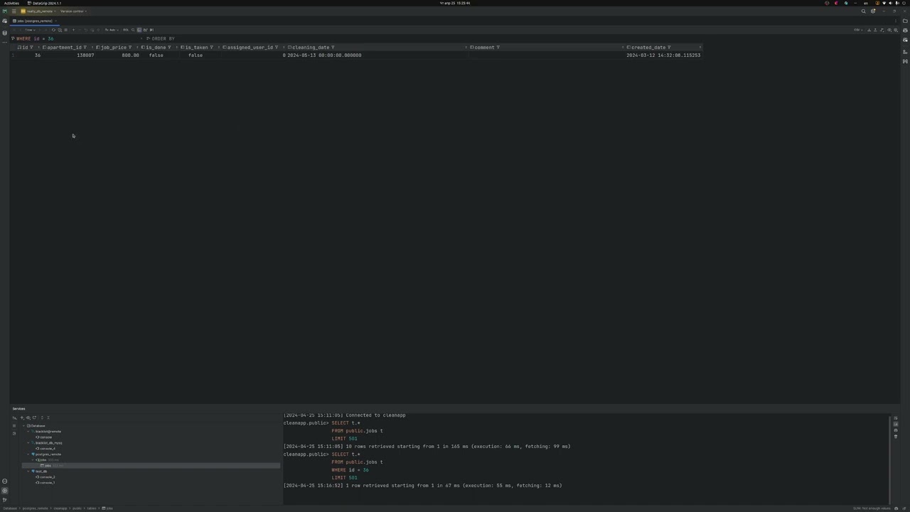Image resolution: width=910 pixels, height=512 pixels.
Task: Open the CSV export format dropdown
Action: coord(858,30)
